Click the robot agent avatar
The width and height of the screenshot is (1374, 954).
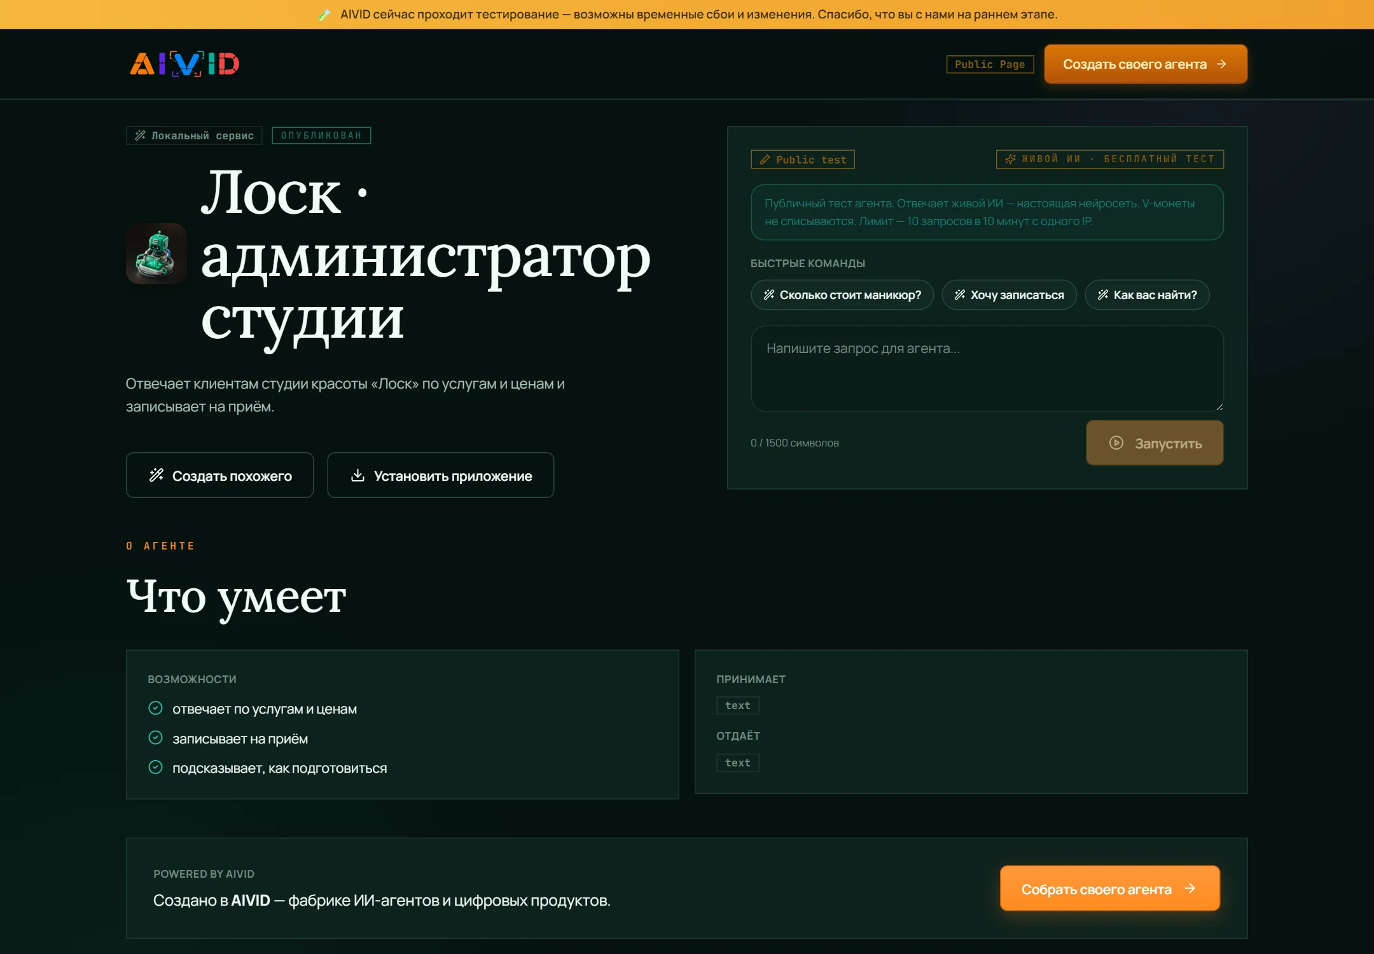(156, 253)
